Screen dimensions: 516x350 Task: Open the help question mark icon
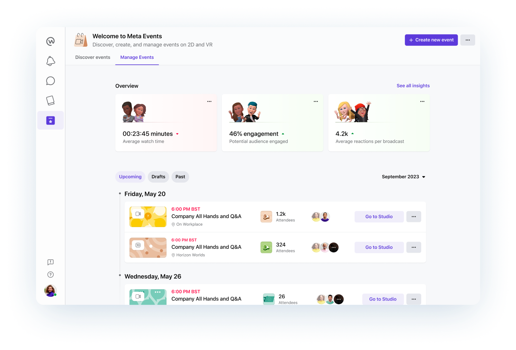50,275
